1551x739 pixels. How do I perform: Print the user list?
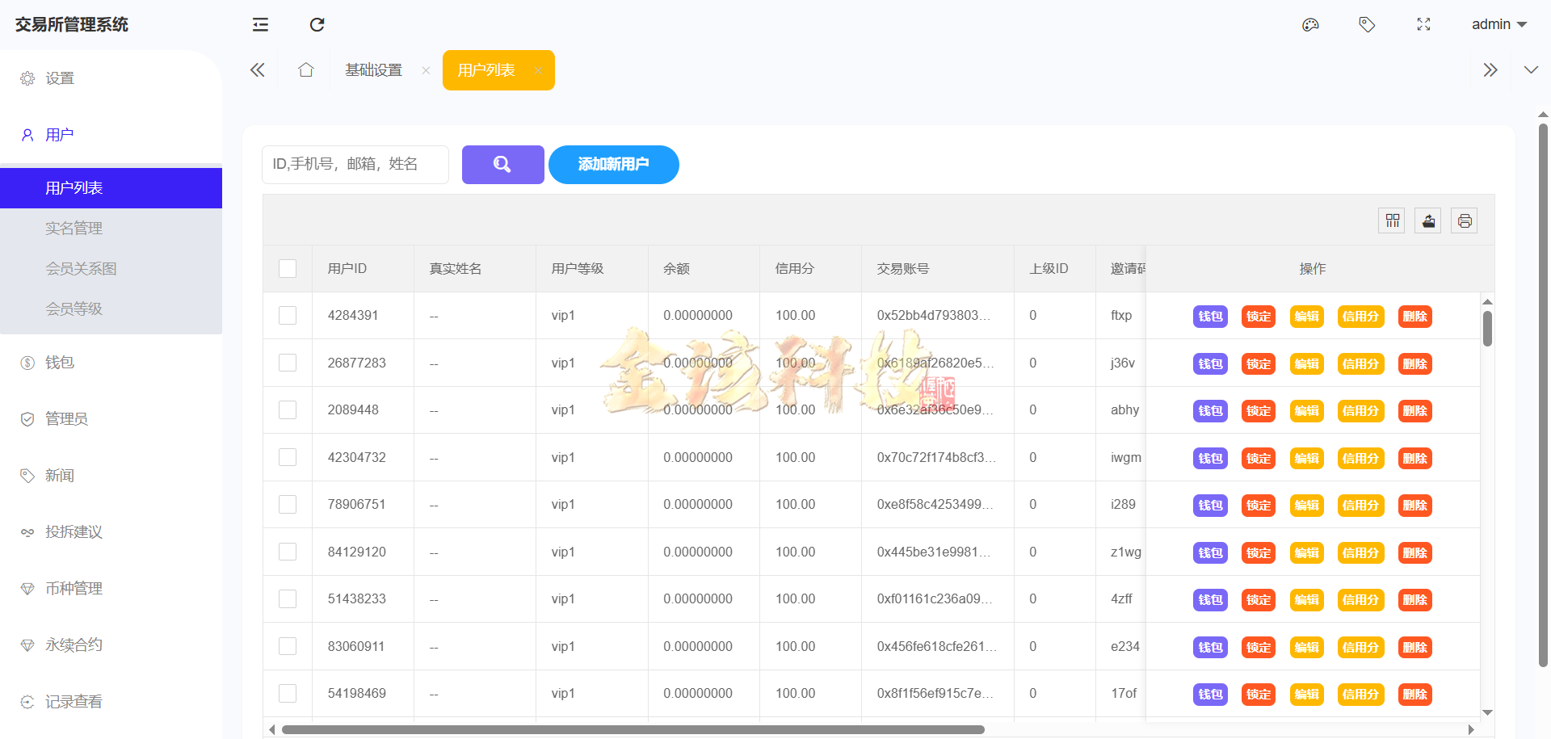coord(1464,220)
